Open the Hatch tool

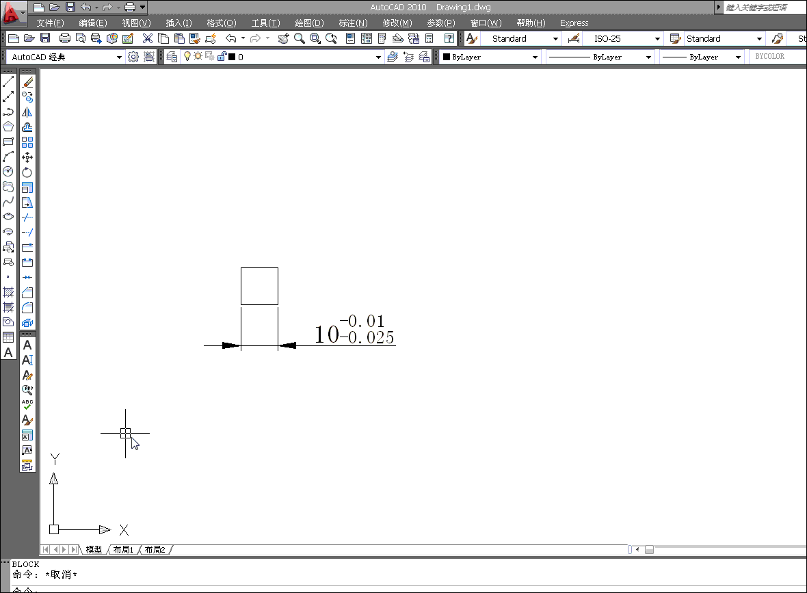point(8,292)
